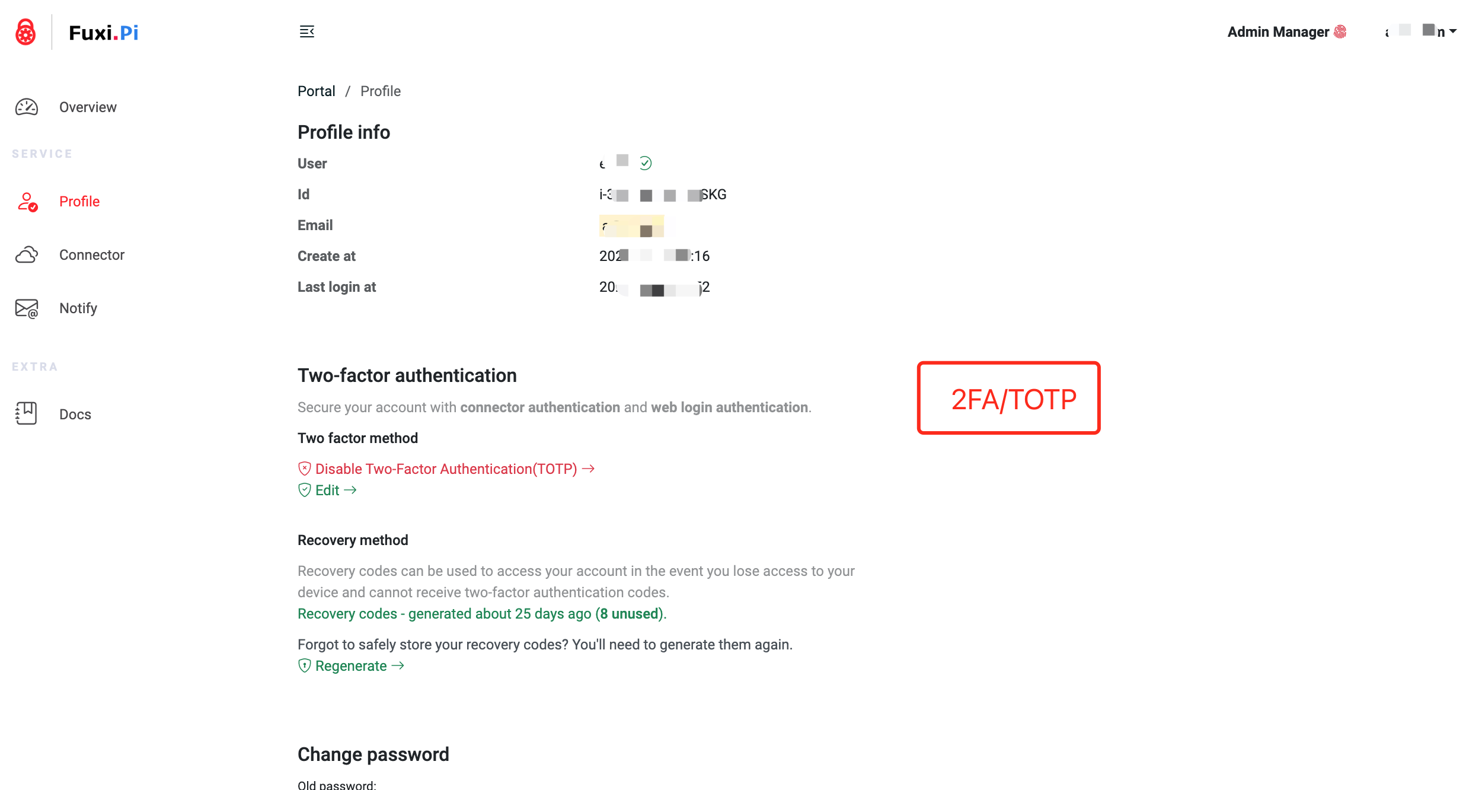The width and height of the screenshot is (1469, 790).
Task: Open Overview via the gauge icon
Action: (x=27, y=107)
